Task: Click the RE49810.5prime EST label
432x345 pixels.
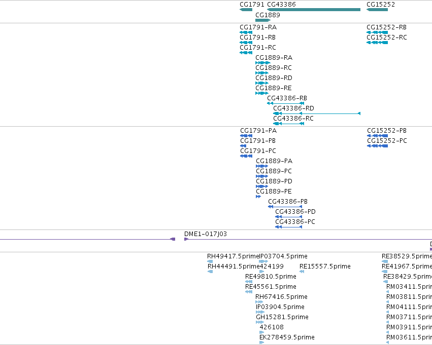Action: pos(271,277)
